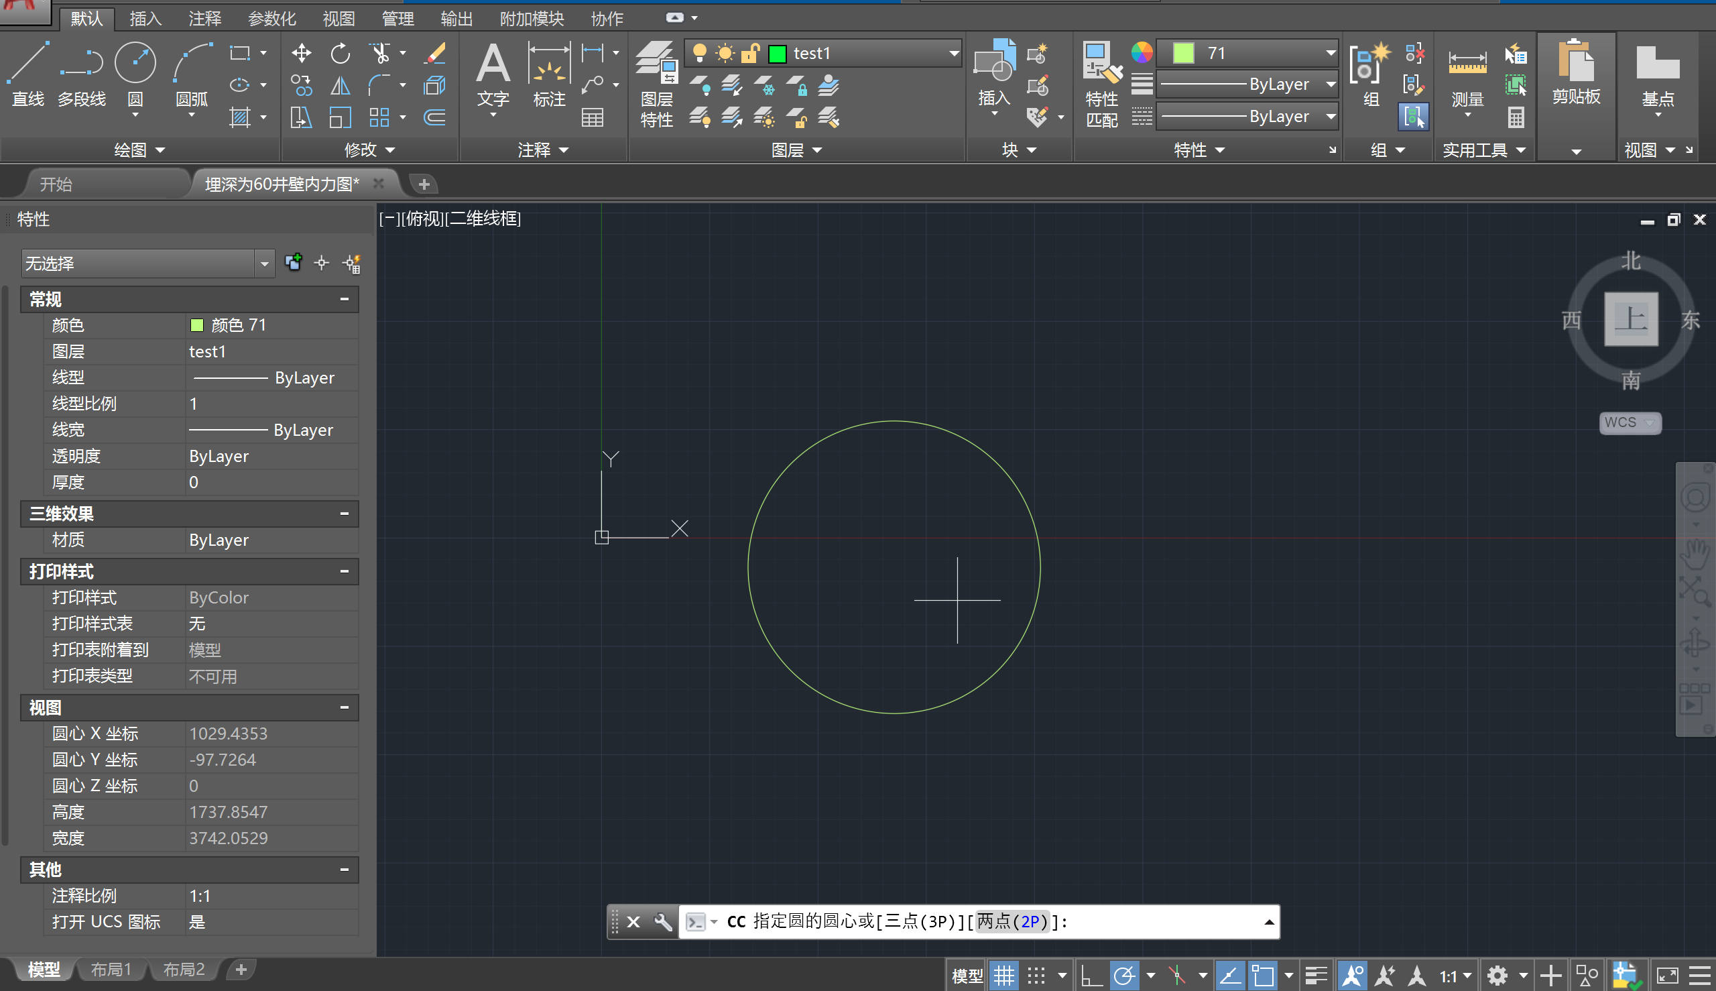The height and width of the screenshot is (991, 1716).
Task: Collapse the 打印样式 section in Properties panel
Action: [347, 572]
